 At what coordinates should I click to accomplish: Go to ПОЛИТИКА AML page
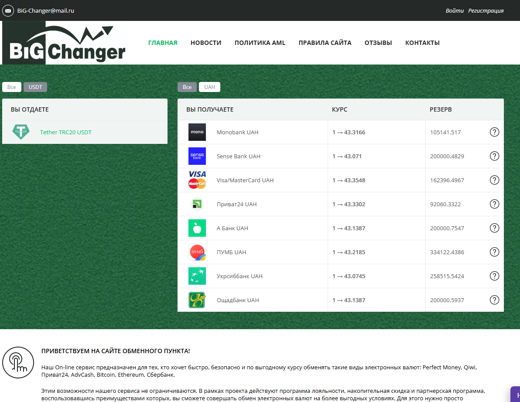click(x=260, y=43)
